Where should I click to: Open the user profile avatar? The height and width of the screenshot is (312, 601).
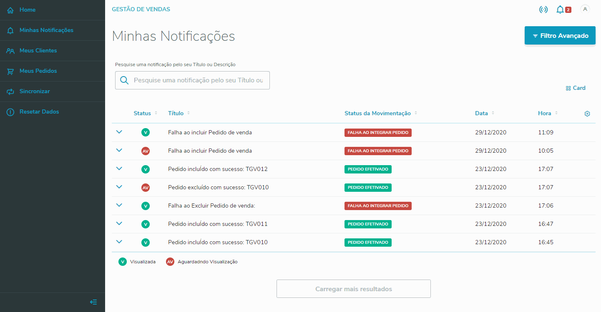585,9
